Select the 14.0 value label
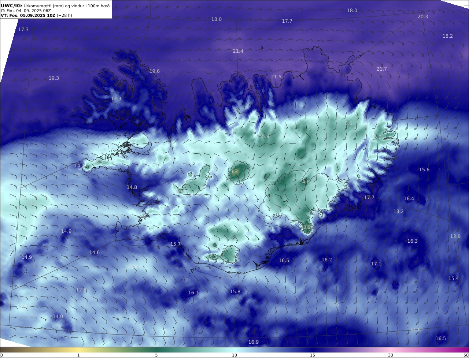The height and width of the screenshot is (358, 469). 58,316
